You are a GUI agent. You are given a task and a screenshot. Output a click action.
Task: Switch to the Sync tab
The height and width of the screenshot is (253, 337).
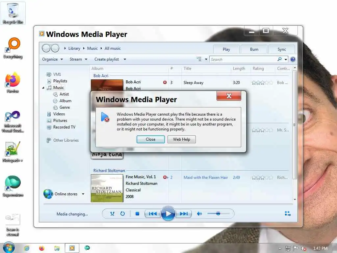click(282, 49)
